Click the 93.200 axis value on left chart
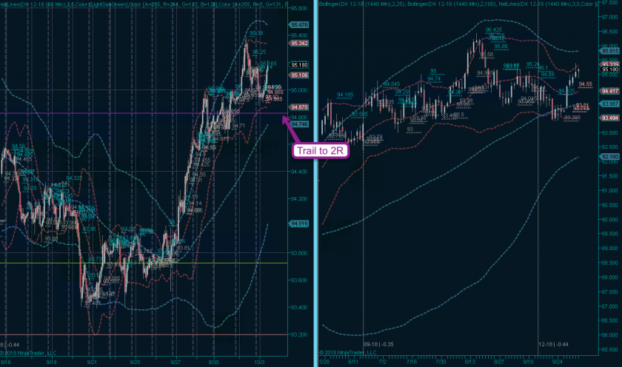This screenshot has width=622, height=367. (x=298, y=334)
